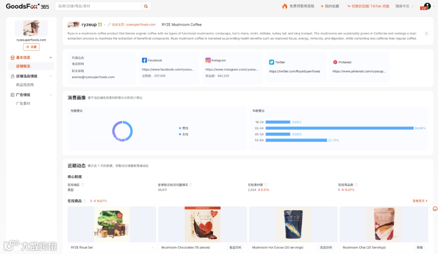This screenshot has width=438, height=254.
Task: Click the 食品饮料 tag on Mushroom Chocolates
Action: pyautogui.click(x=235, y=248)
